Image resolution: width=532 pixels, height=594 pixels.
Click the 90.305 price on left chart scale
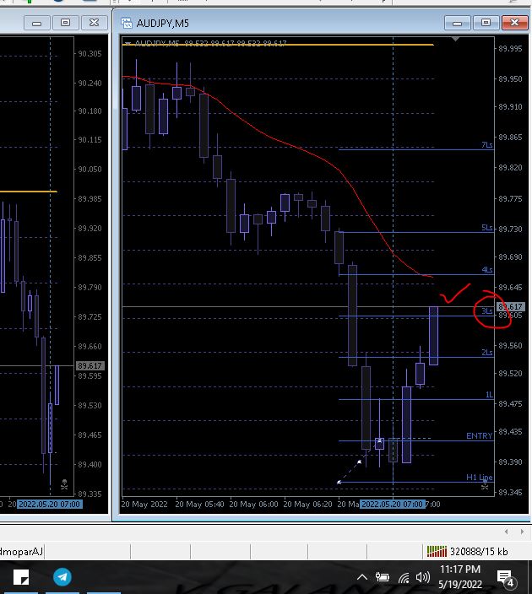(90, 53)
